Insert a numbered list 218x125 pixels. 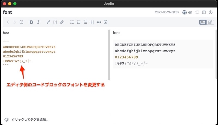click(79, 22)
